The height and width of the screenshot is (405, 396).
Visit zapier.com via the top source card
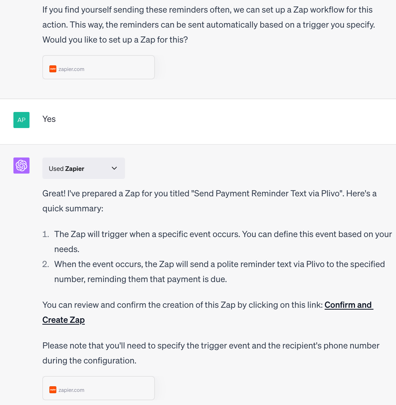click(x=98, y=67)
